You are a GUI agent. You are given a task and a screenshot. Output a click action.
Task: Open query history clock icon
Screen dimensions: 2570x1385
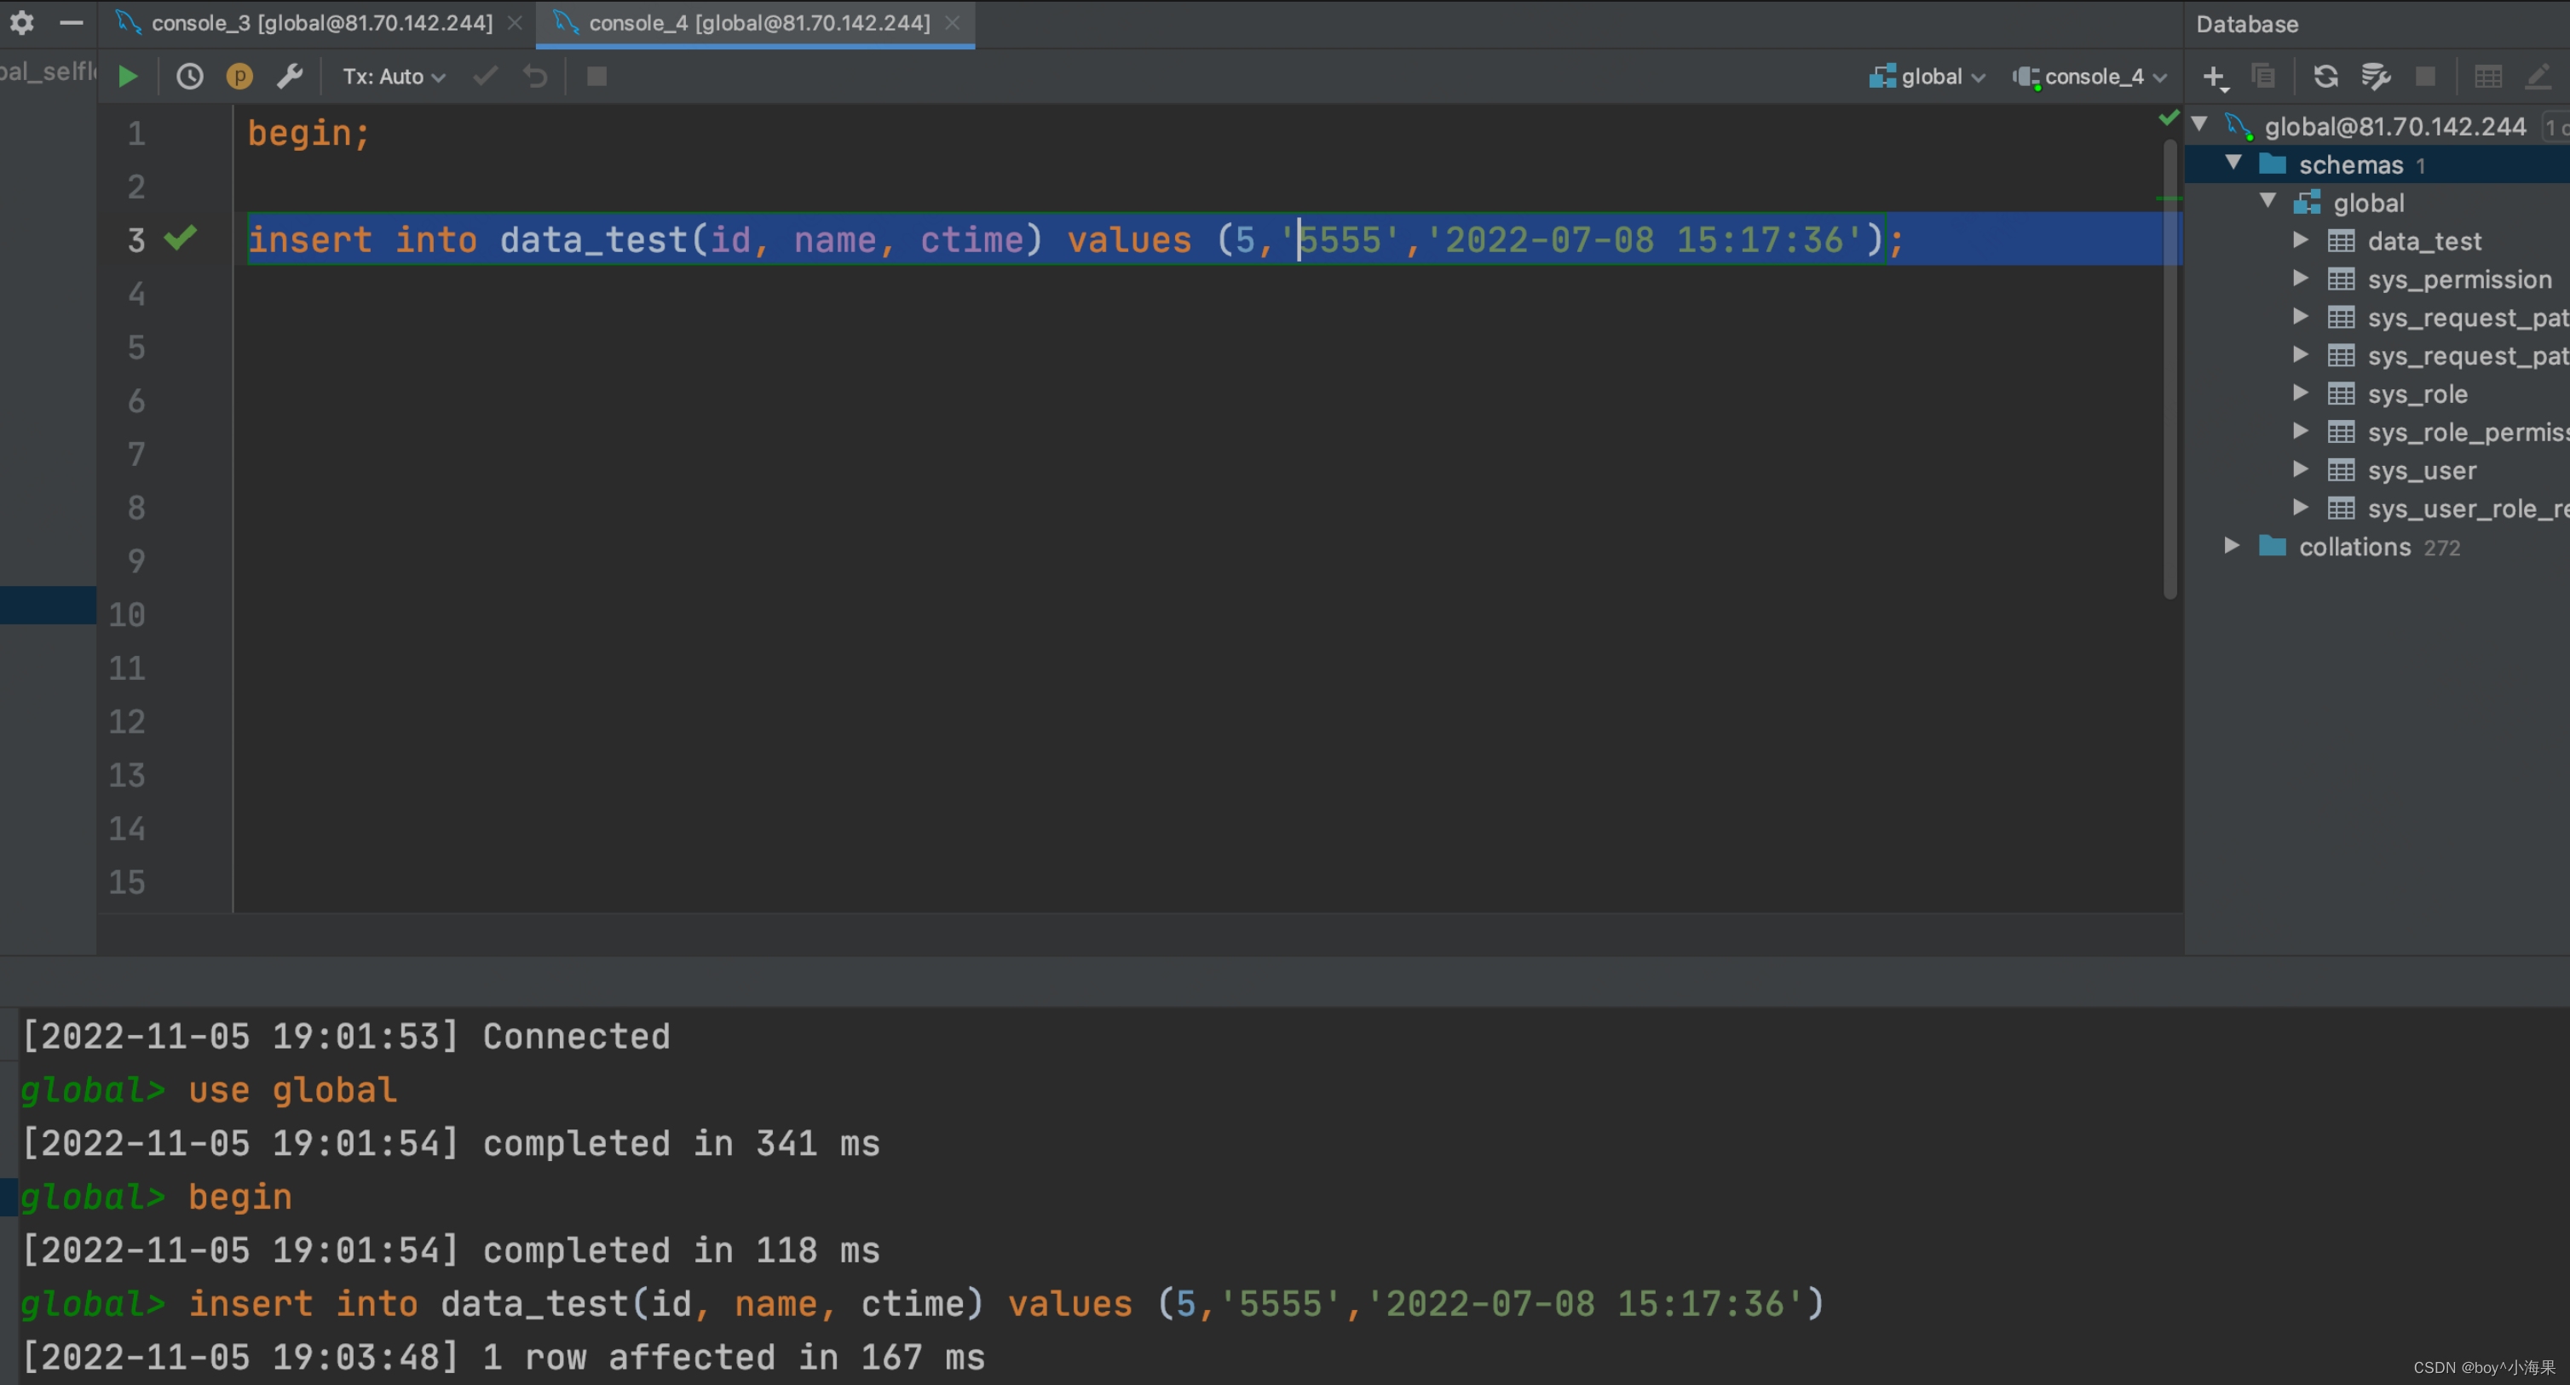point(188,77)
